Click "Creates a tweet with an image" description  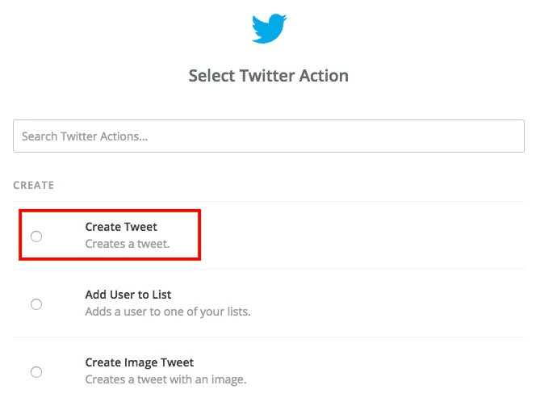tap(165, 379)
